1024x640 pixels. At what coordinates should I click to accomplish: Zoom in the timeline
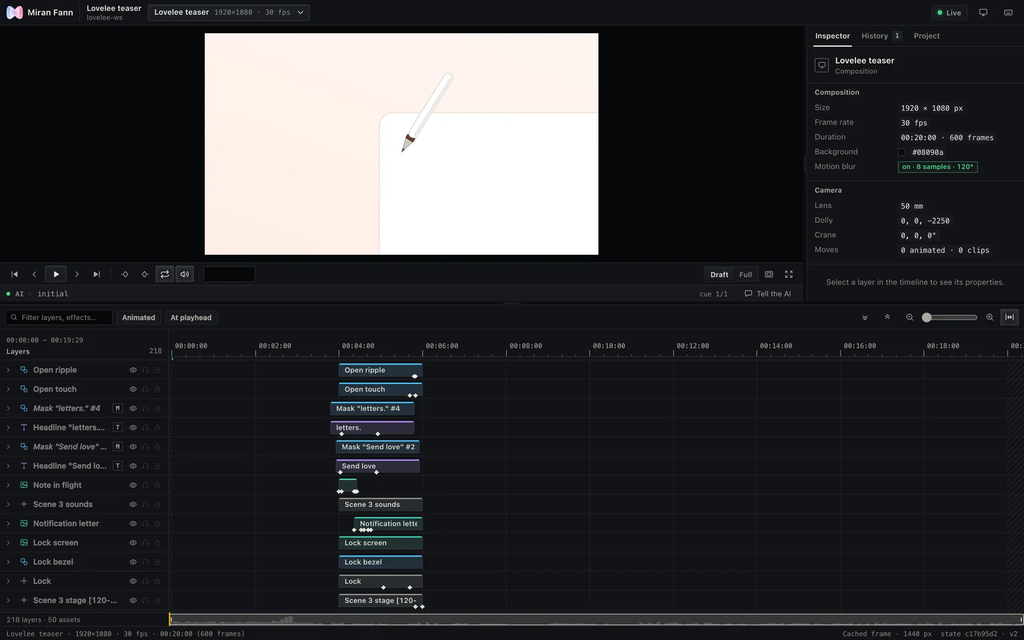989,317
